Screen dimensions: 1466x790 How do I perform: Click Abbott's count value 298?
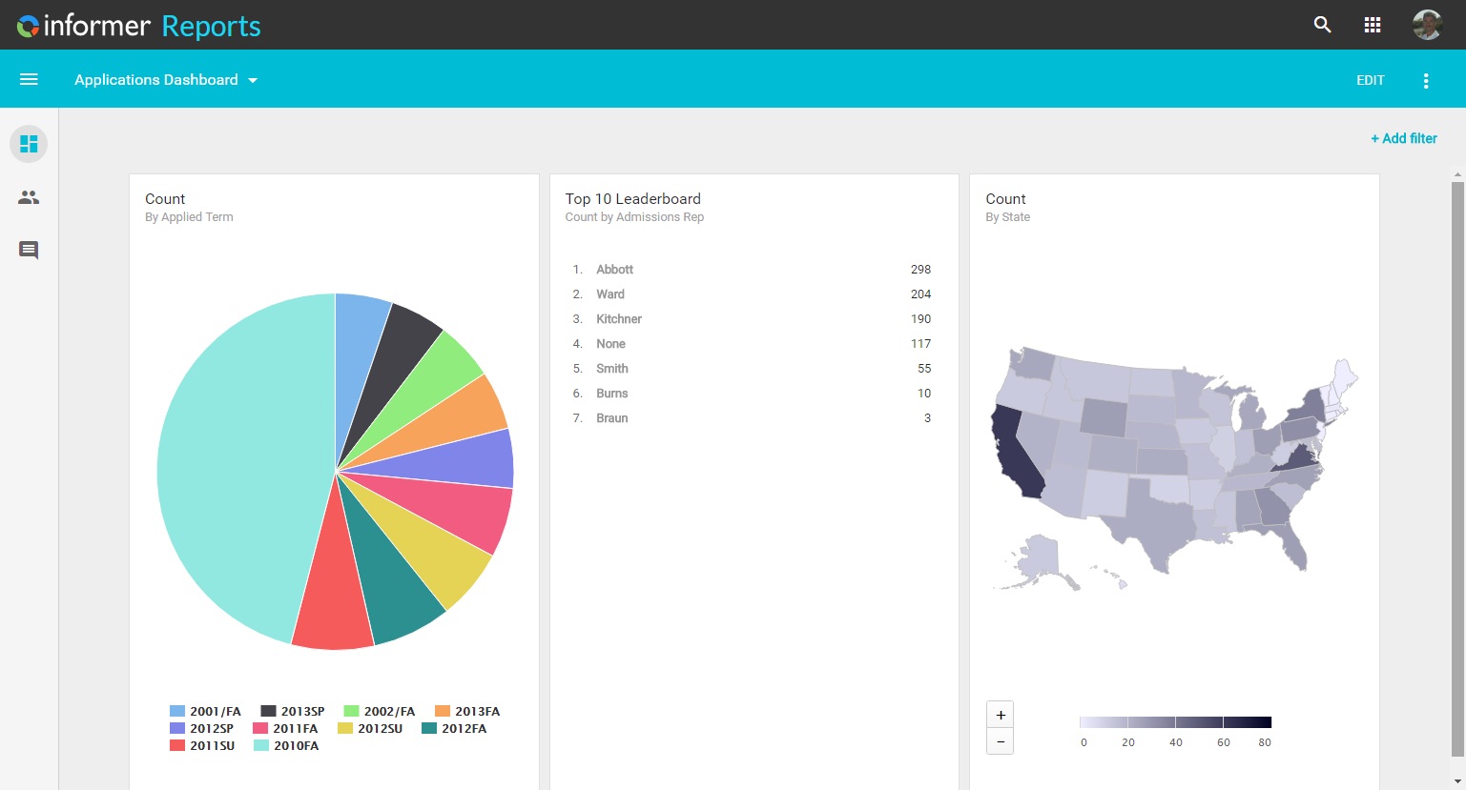point(920,270)
